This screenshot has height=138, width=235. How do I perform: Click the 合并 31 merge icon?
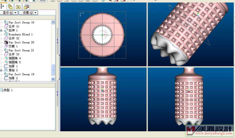pyautogui.click(x=6, y=26)
